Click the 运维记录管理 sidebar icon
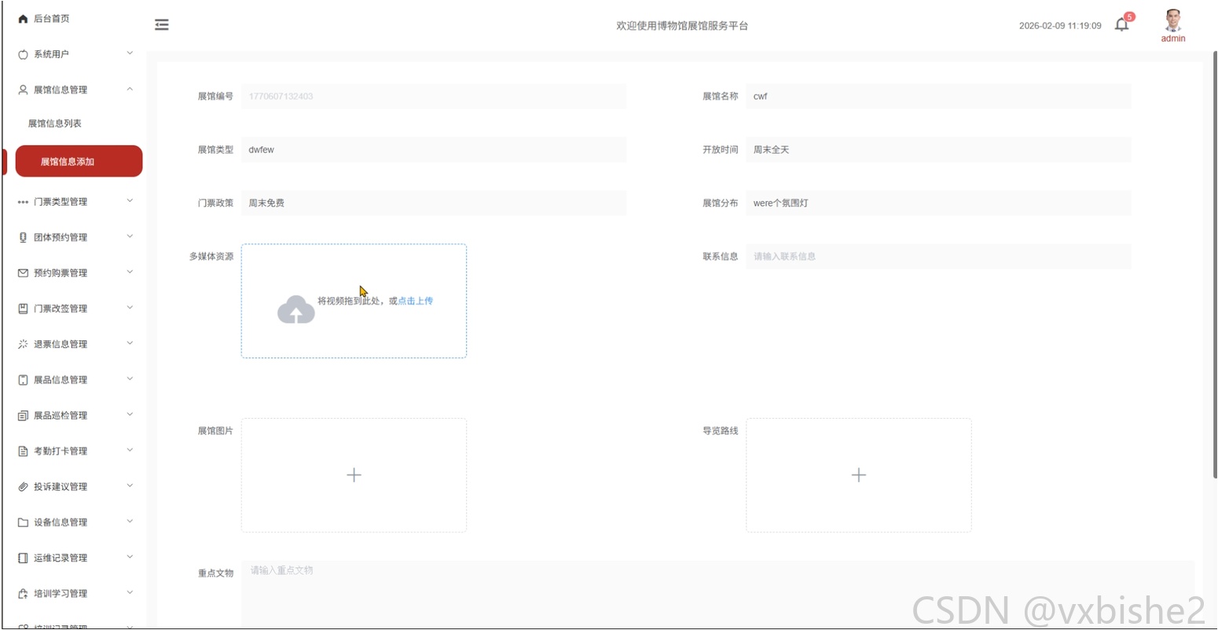Image resolution: width=1218 pixels, height=630 pixels. pyautogui.click(x=23, y=558)
